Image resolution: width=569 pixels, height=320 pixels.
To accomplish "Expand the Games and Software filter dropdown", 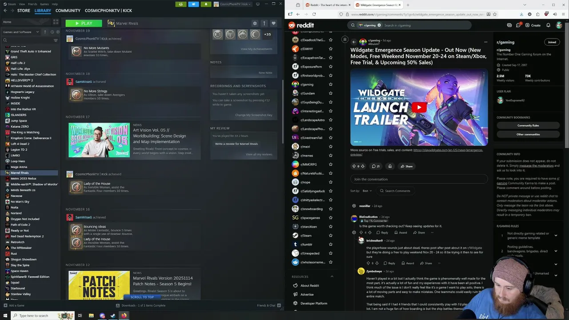I will [21, 32].
